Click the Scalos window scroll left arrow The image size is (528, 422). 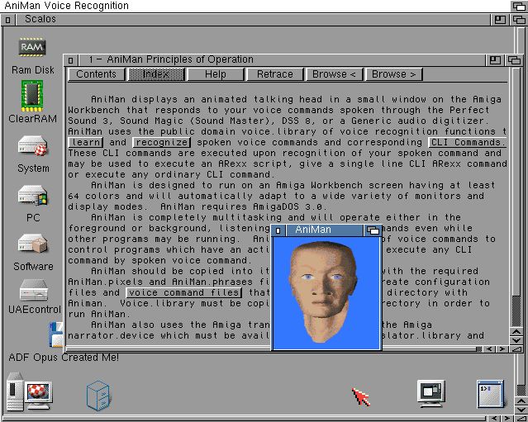494,419
